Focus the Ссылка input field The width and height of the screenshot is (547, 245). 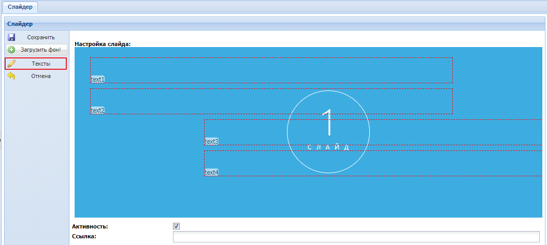click(357, 237)
